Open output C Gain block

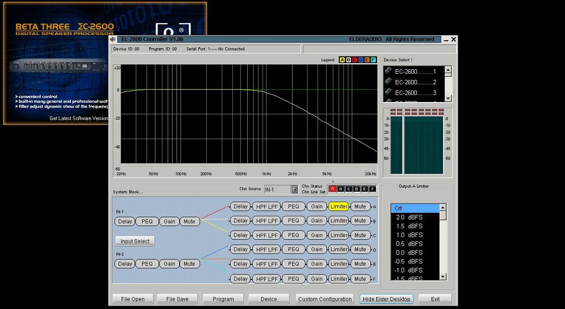[317, 235]
